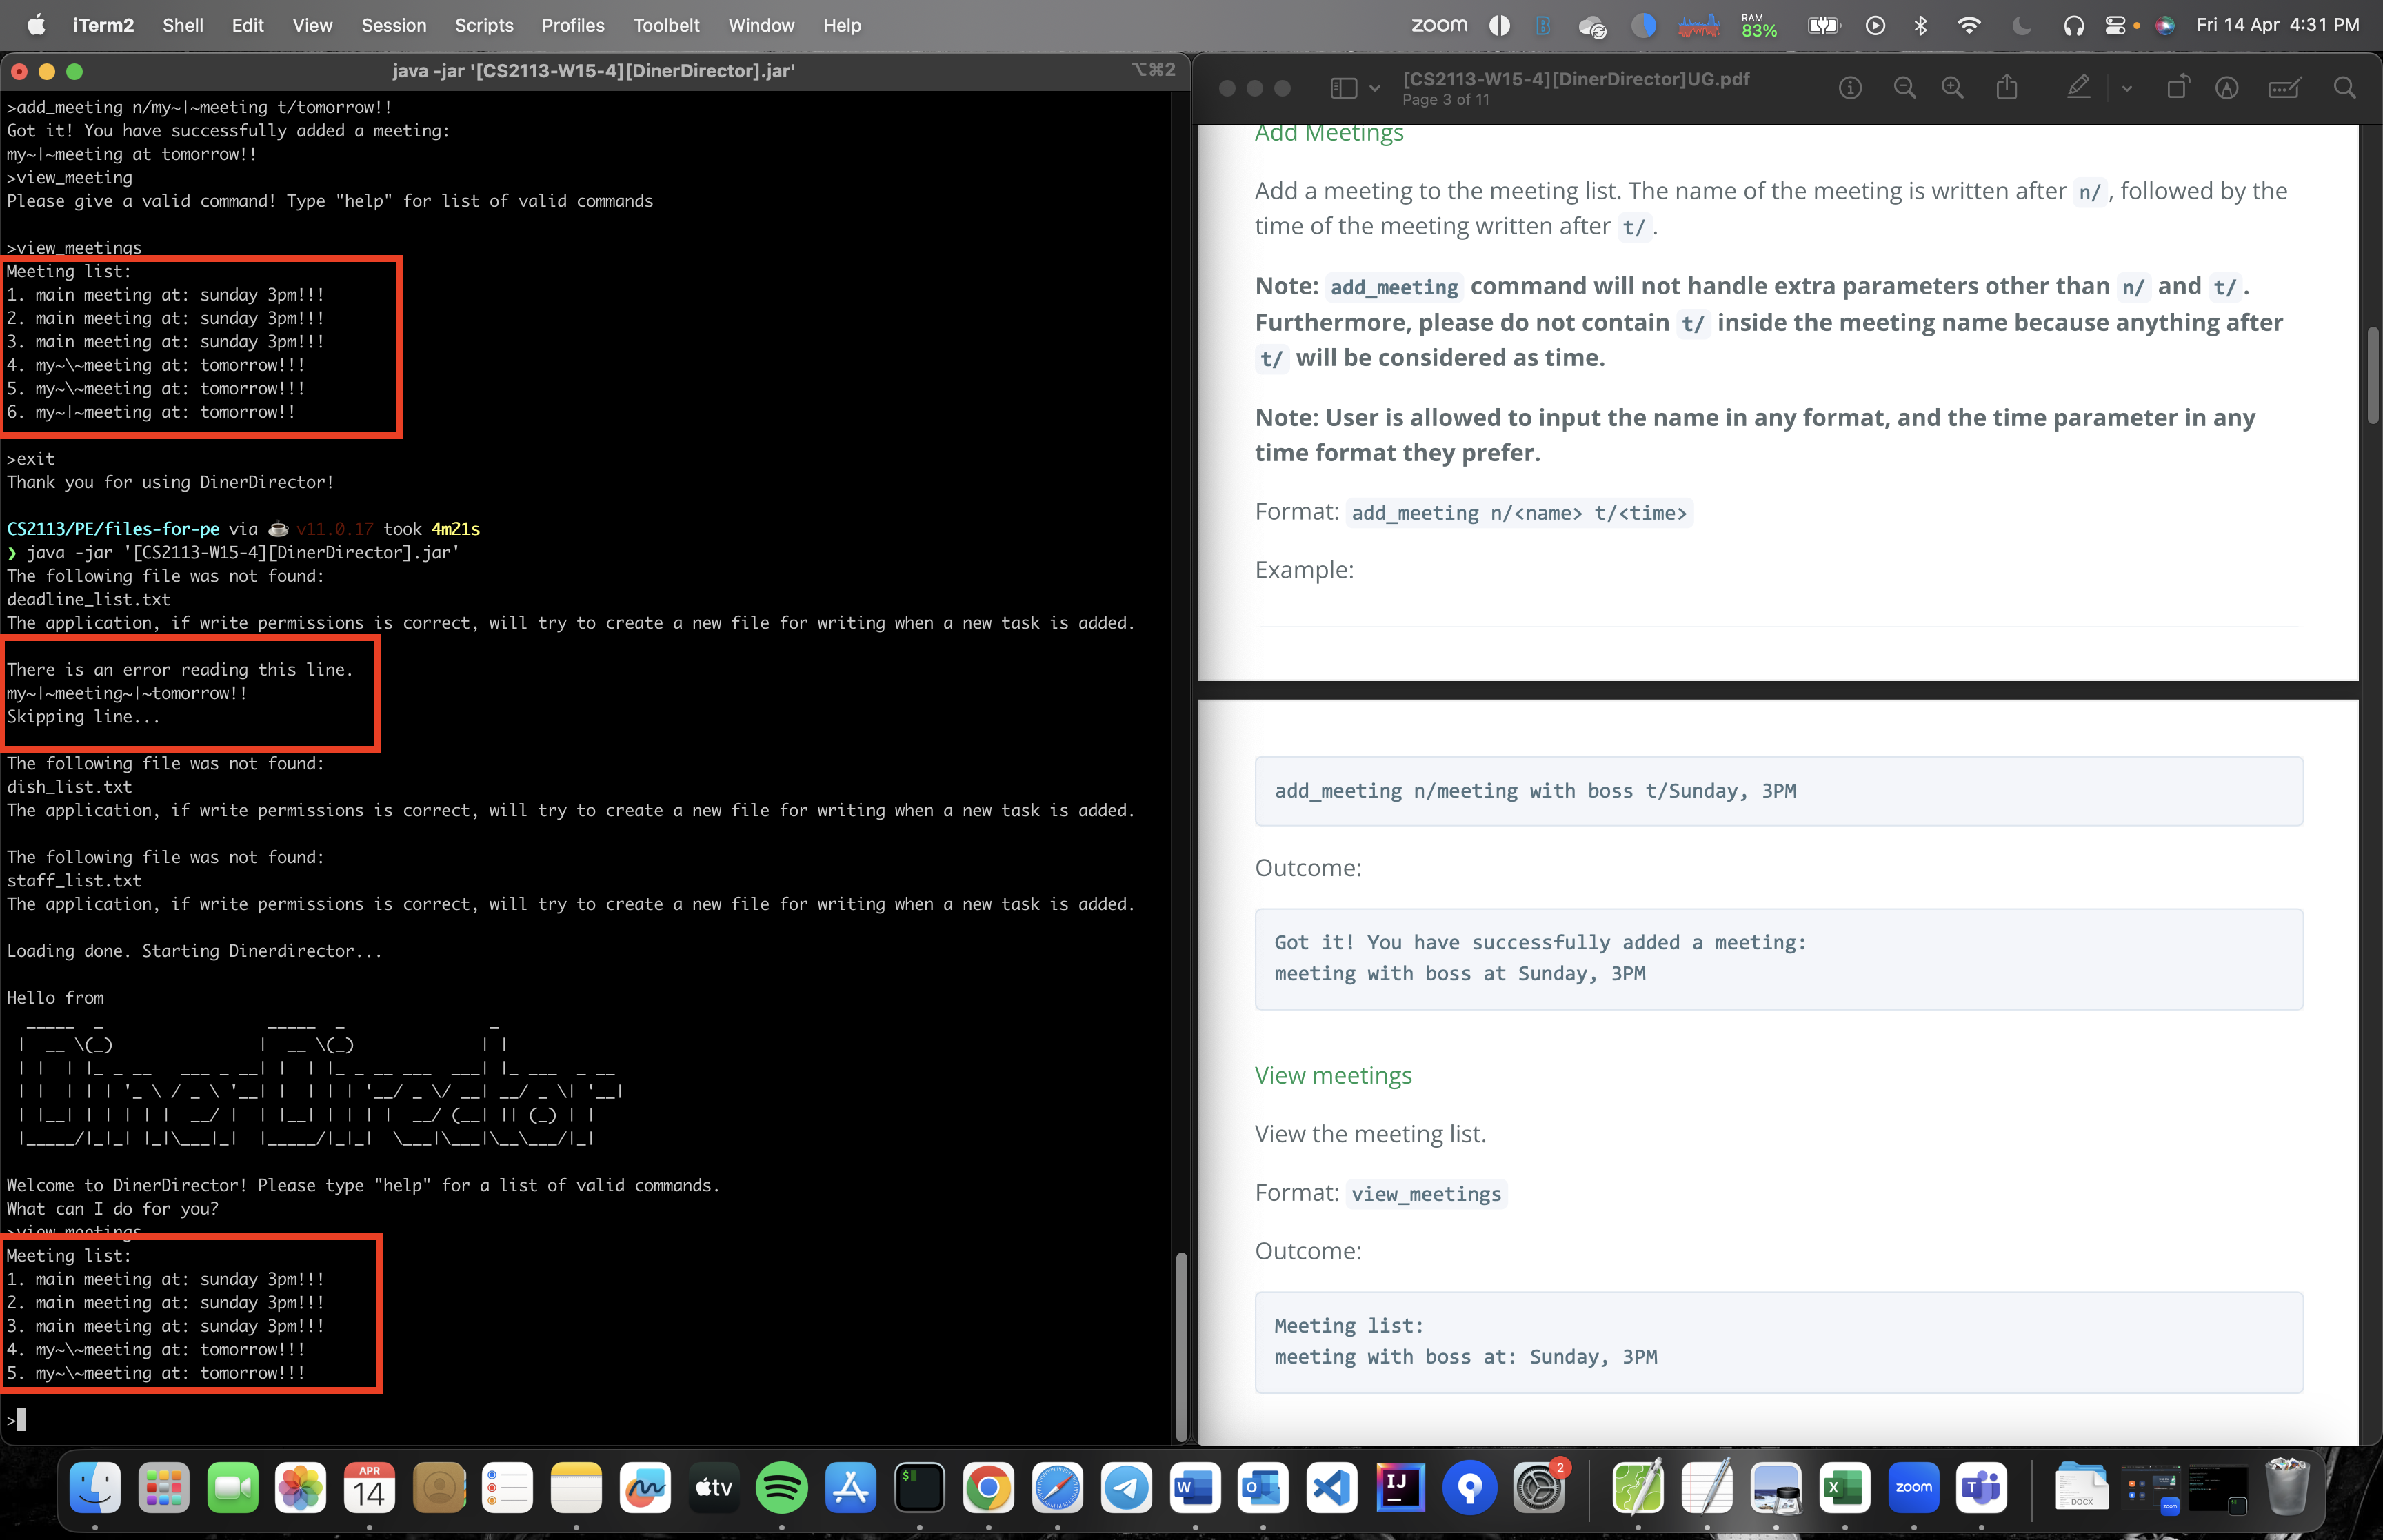This screenshot has height=1540, width=2383.
Task: Toggle Do Not Disturb moon icon
Action: pyautogui.click(x=2022, y=26)
